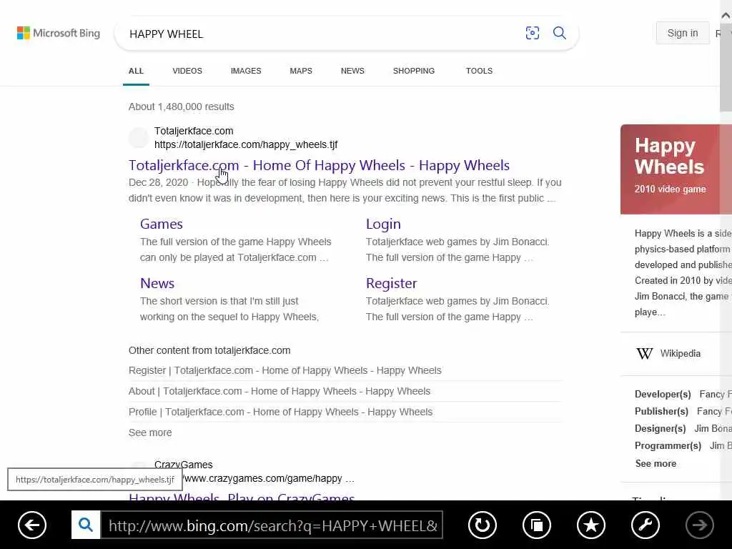Refresh the page with reload icon
This screenshot has width=732, height=549.
point(483,525)
